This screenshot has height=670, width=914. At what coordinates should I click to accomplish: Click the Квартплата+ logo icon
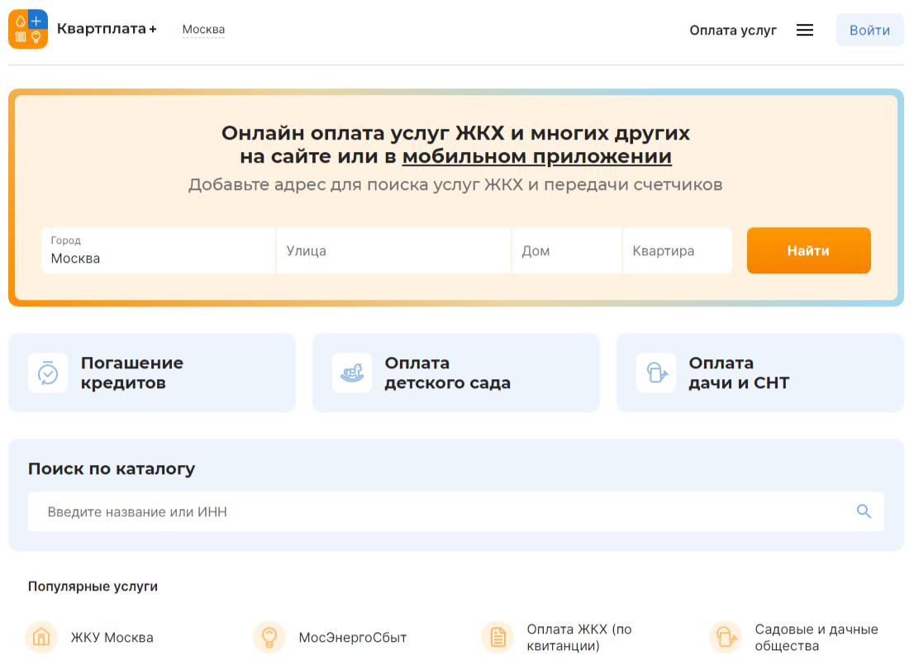28,29
